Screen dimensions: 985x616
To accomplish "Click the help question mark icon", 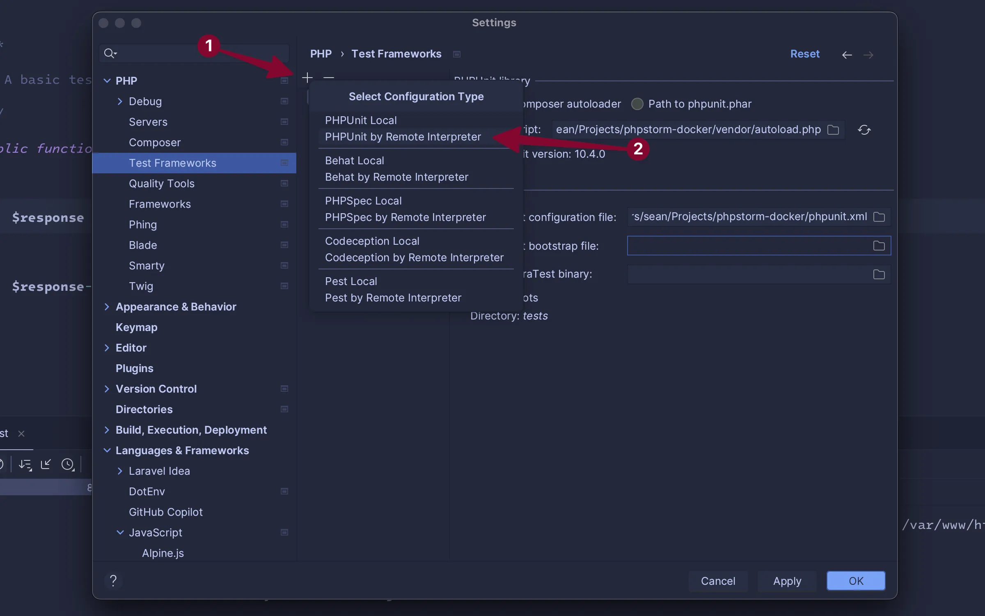I will (x=113, y=580).
